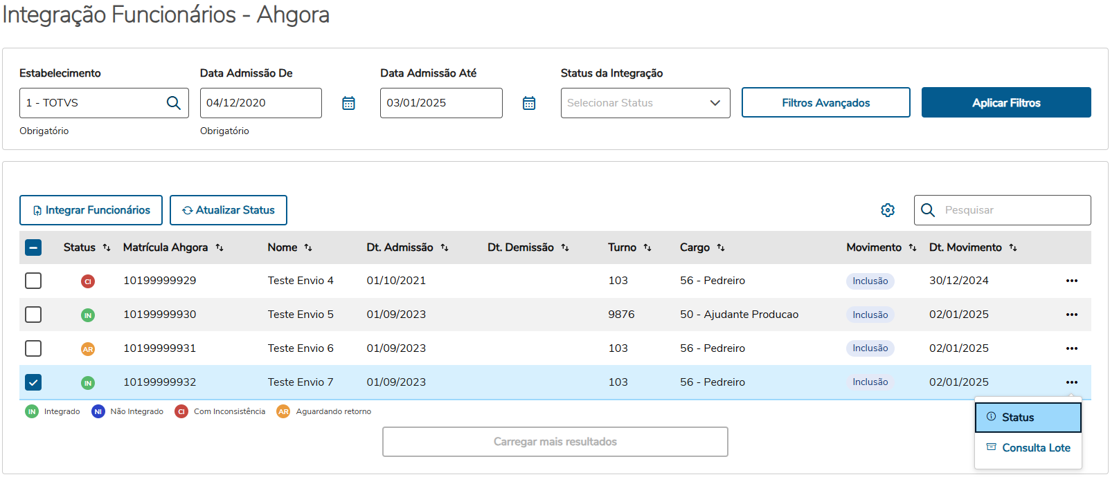Open Filtros Avançados

(x=825, y=103)
